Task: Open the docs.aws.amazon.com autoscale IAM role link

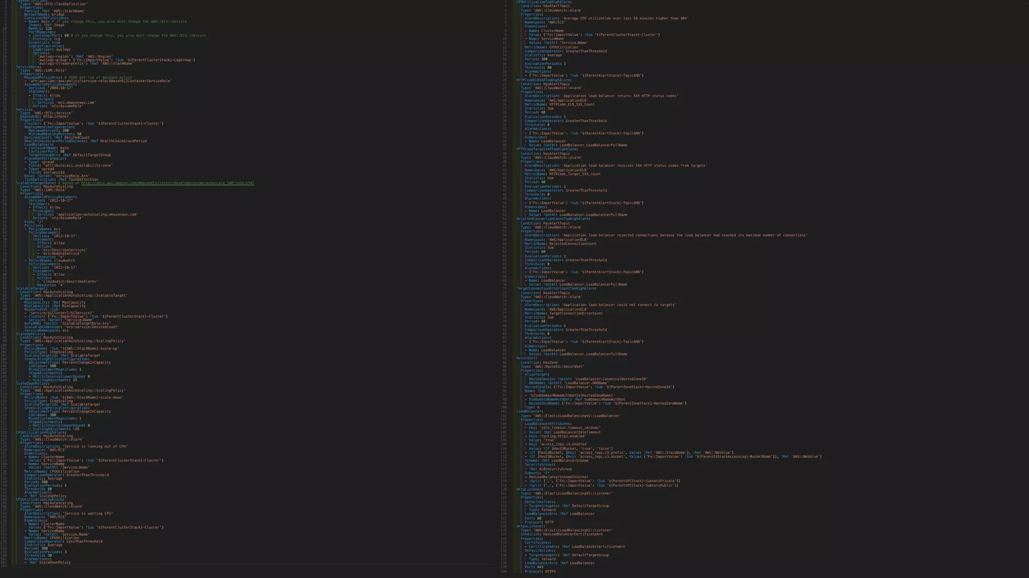Action: point(167,183)
